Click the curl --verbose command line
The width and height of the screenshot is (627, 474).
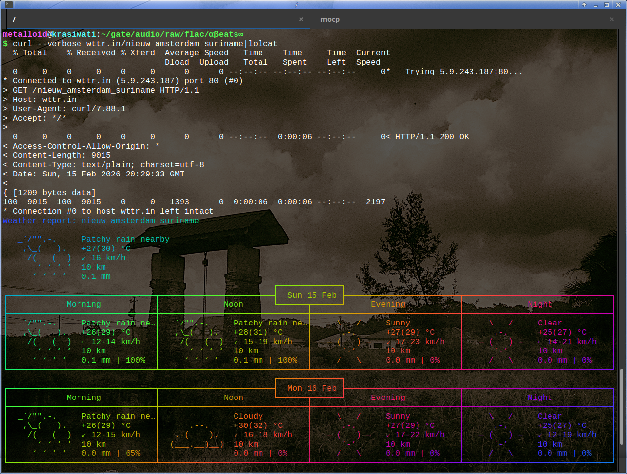click(145, 44)
